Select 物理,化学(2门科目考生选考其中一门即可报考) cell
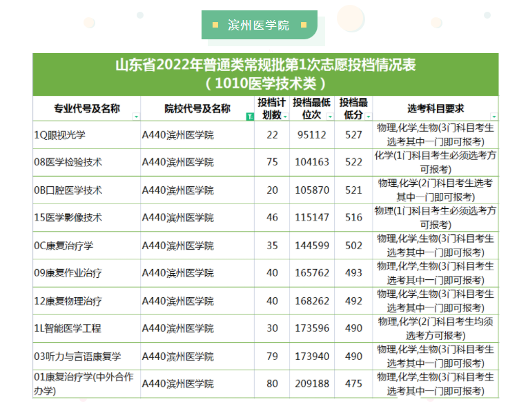This screenshot has width=517, height=402. pos(436,190)
